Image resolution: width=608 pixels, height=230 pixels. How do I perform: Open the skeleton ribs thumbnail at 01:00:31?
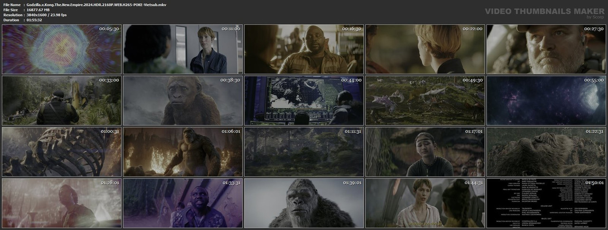click(x=61, y=151)
